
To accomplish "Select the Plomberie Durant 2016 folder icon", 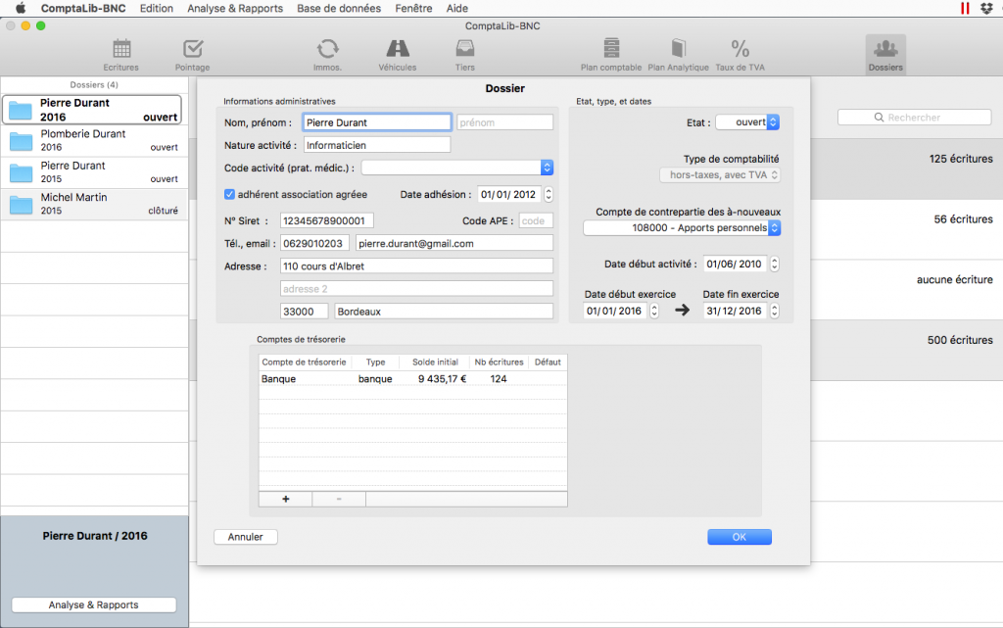I will tap(22, 141).
